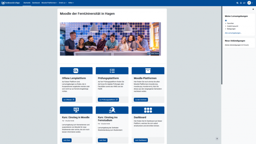The width and height of the screenshot is (256, 144).
Task: Click the main page vertical scrollbar
Action: [222, 45]
